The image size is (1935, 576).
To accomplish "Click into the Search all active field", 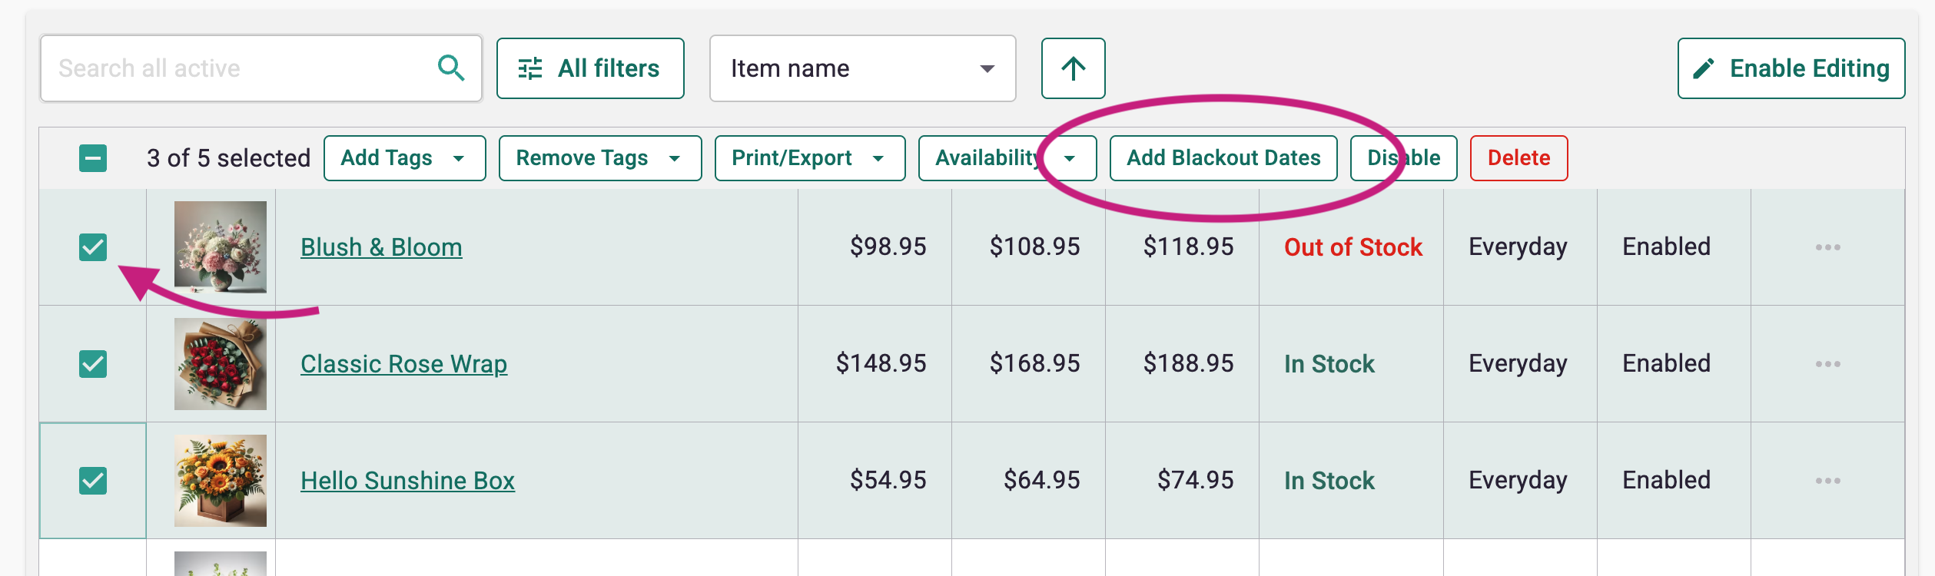I will (238, 68).
